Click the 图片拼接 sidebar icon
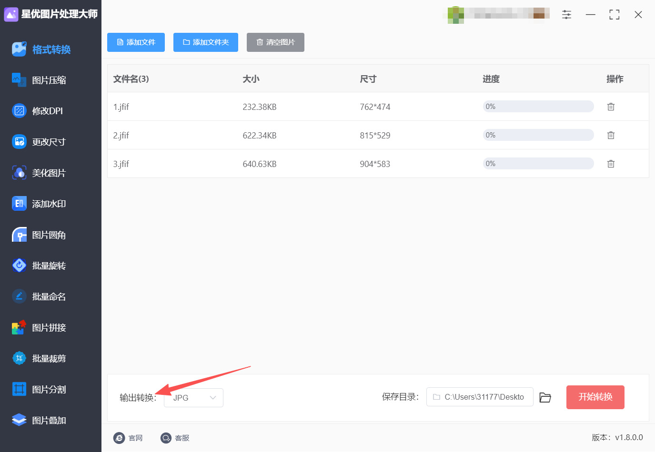 point(19,327)
